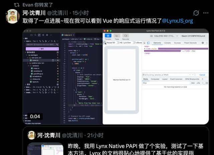Click the quoted tweet text about Lynx Native PAPI
The height and width of the screenshot is (155, 214).
[x=135, y=149]
